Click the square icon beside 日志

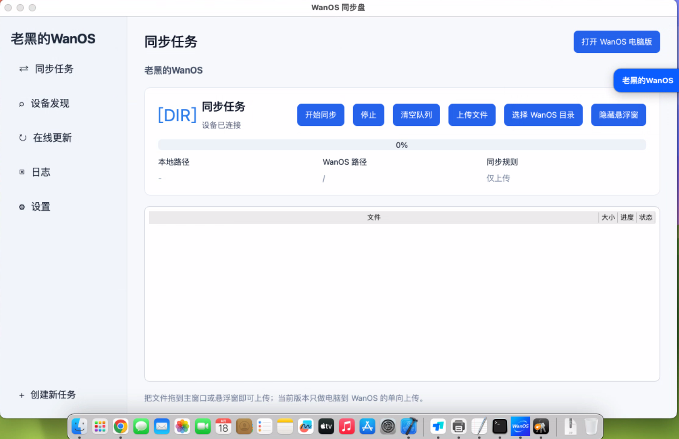[x=22, y=172]
